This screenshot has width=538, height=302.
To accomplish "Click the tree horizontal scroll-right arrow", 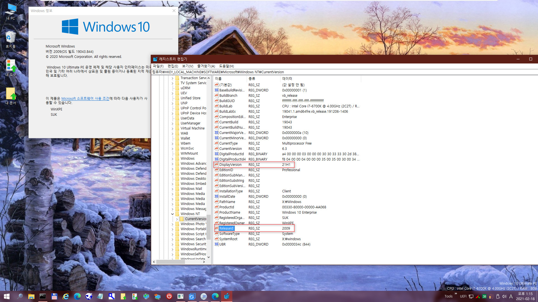I will click(x=204, y=262).
